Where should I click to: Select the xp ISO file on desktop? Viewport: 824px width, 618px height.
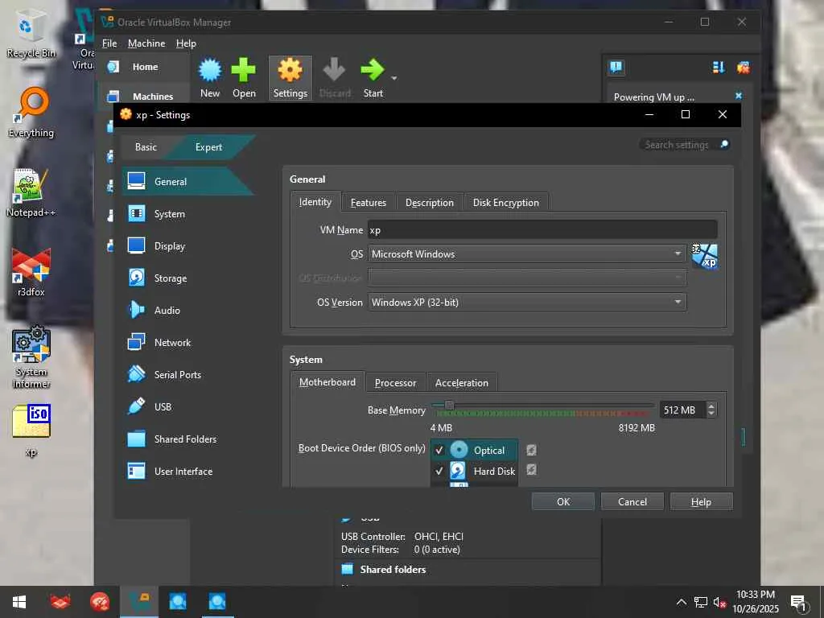pos(31,430)
